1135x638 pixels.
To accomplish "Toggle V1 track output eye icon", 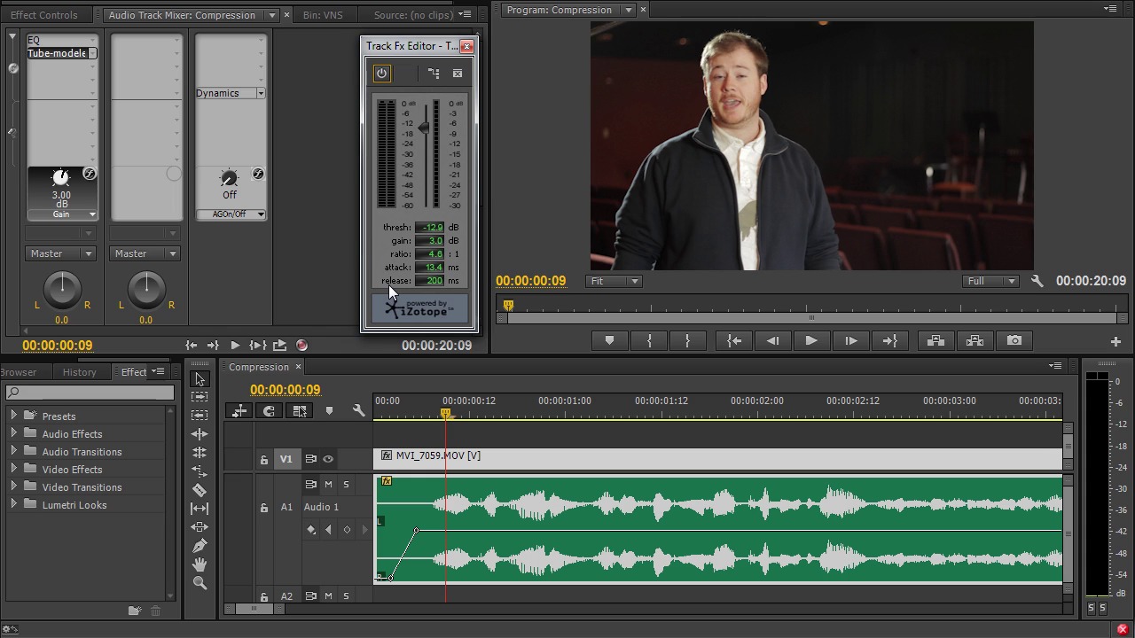I will (328, 459).
